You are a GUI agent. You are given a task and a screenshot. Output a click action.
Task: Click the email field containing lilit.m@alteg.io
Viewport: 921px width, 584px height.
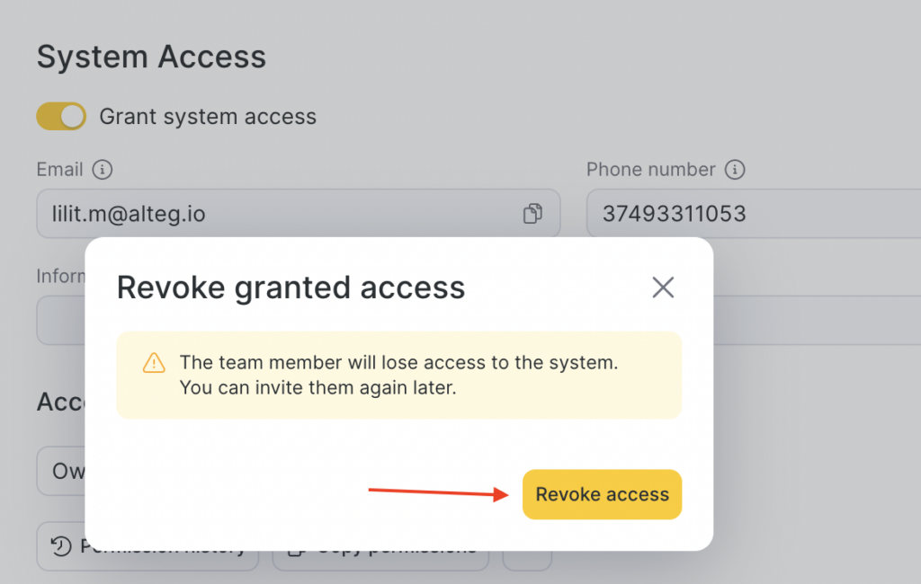(270, 214)
